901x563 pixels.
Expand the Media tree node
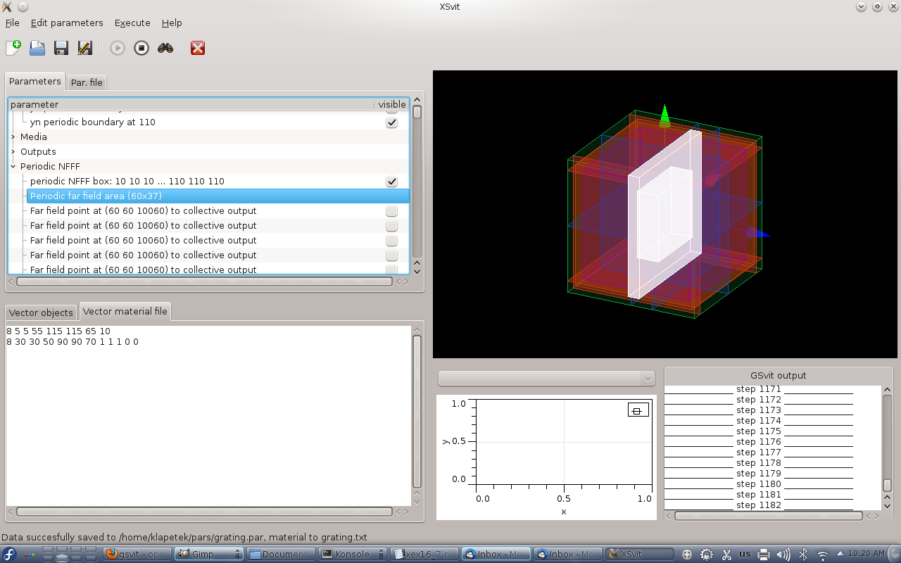point(13,137)
